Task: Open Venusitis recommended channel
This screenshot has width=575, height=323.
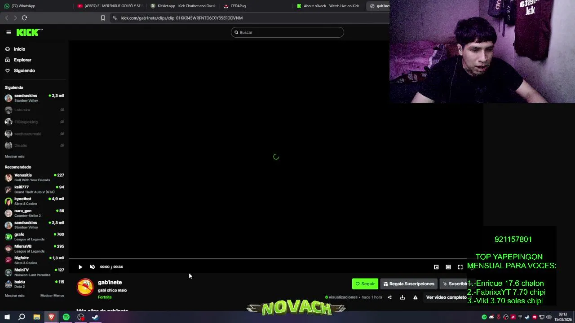Action: (34, 178)
